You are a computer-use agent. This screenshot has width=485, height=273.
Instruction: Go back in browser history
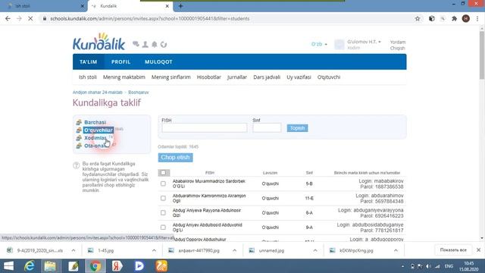(8, 18)
